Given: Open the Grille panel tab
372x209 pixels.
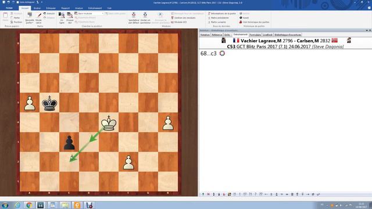Looking at the screenshot, I should coord(227,35).
